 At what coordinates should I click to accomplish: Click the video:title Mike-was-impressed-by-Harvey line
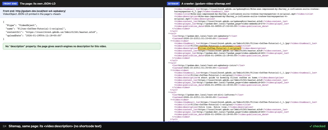[243, 14]
